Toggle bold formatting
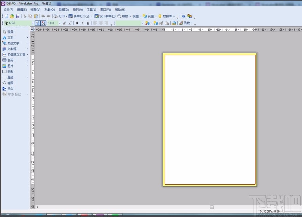Screen dimensions: 302x217 click(77, 23)
